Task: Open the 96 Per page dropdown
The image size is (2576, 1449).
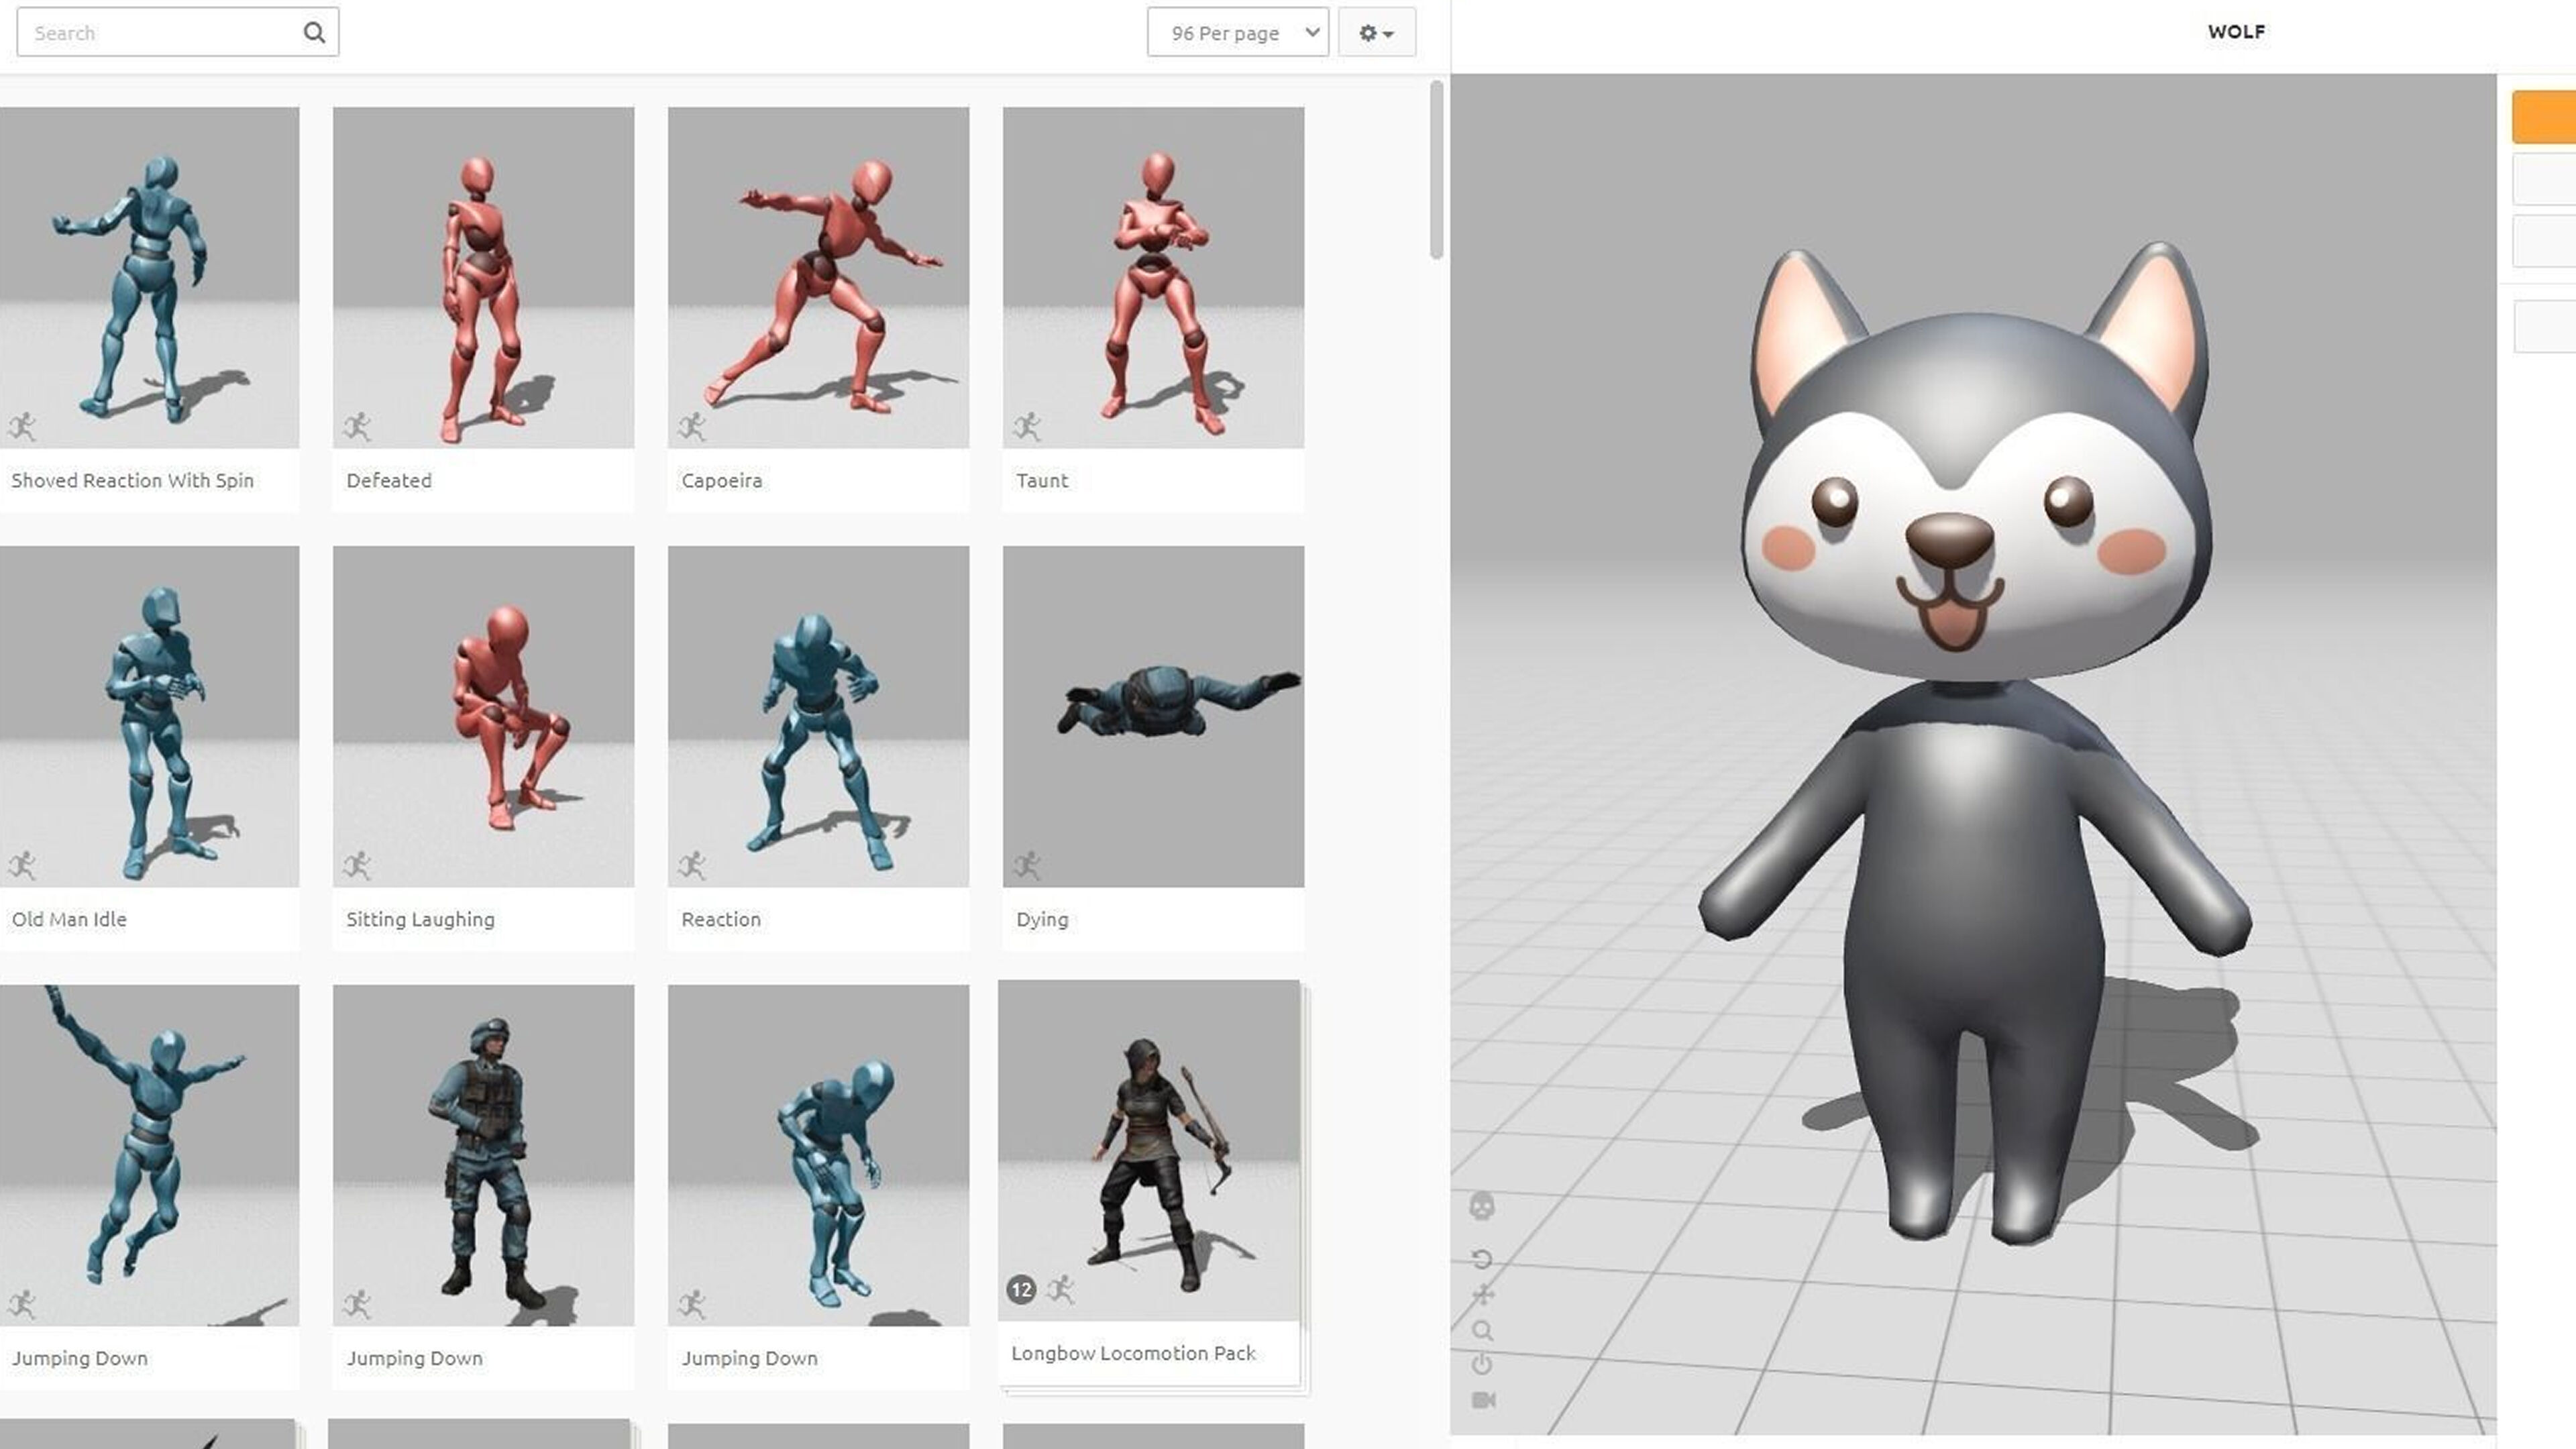Action: tap(1237, 32)
